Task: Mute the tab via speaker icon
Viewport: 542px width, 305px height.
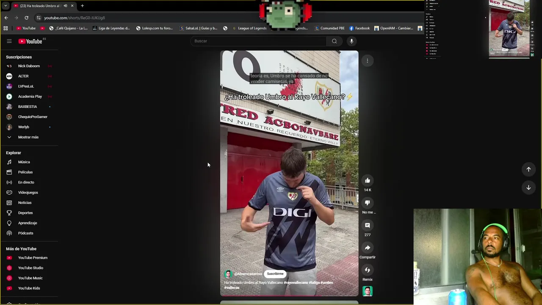Action: pos(65,6)
